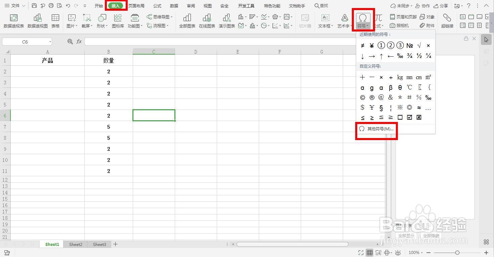
Task: Click the Undo arrow icon
Action: pyautogui.click(x=68, y=6)
